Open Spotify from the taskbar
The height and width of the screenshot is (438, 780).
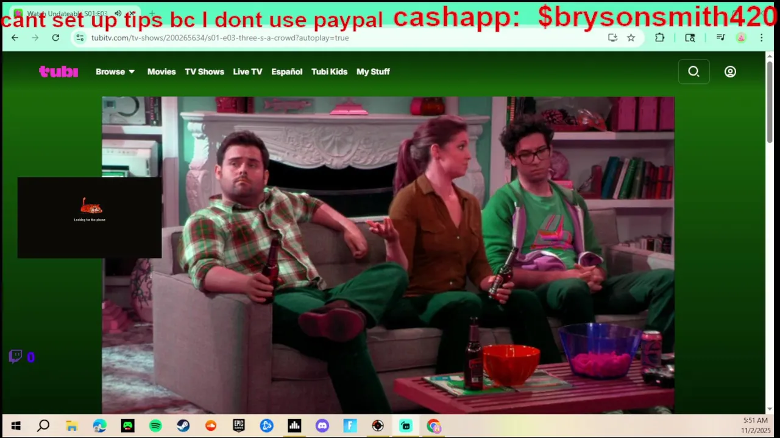point(155,426)
